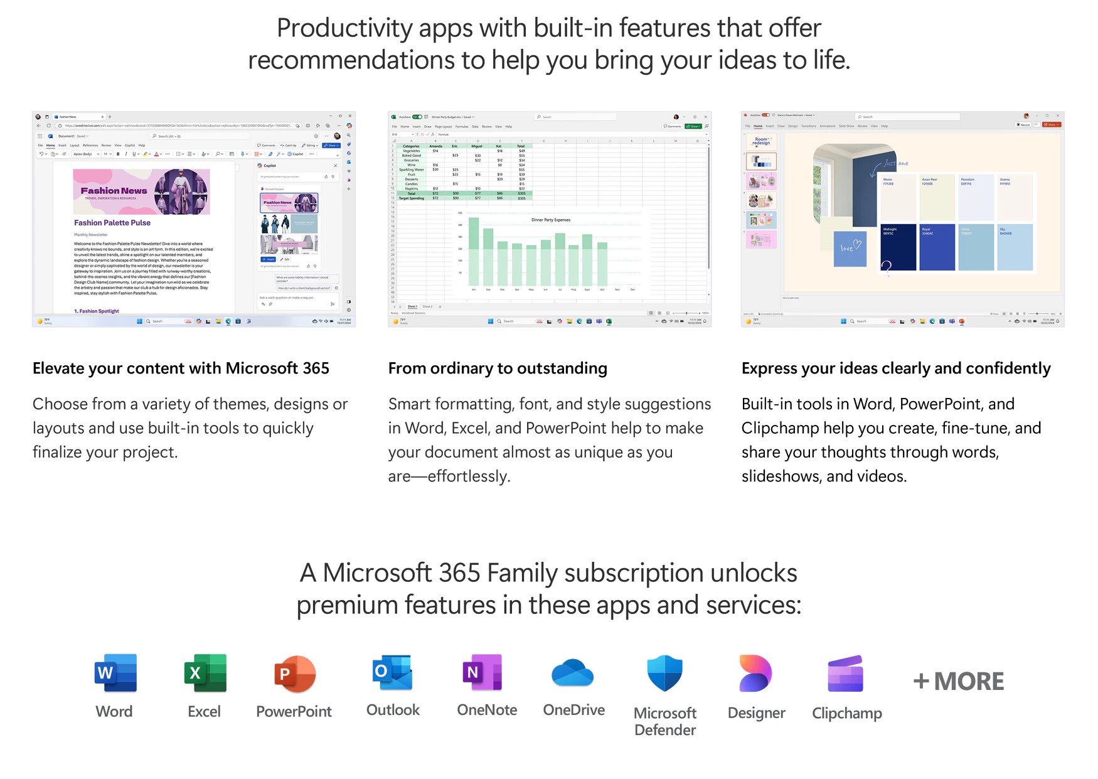Viewport: 1098px width, 779px height.
Task: Click Excel icon in Excel window taskbar
Action: (609, 321)
